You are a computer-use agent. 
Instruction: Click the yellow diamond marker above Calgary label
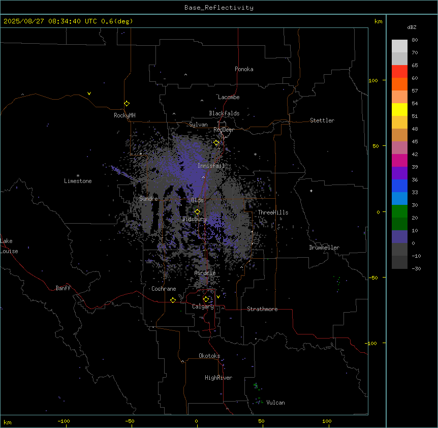206,299
